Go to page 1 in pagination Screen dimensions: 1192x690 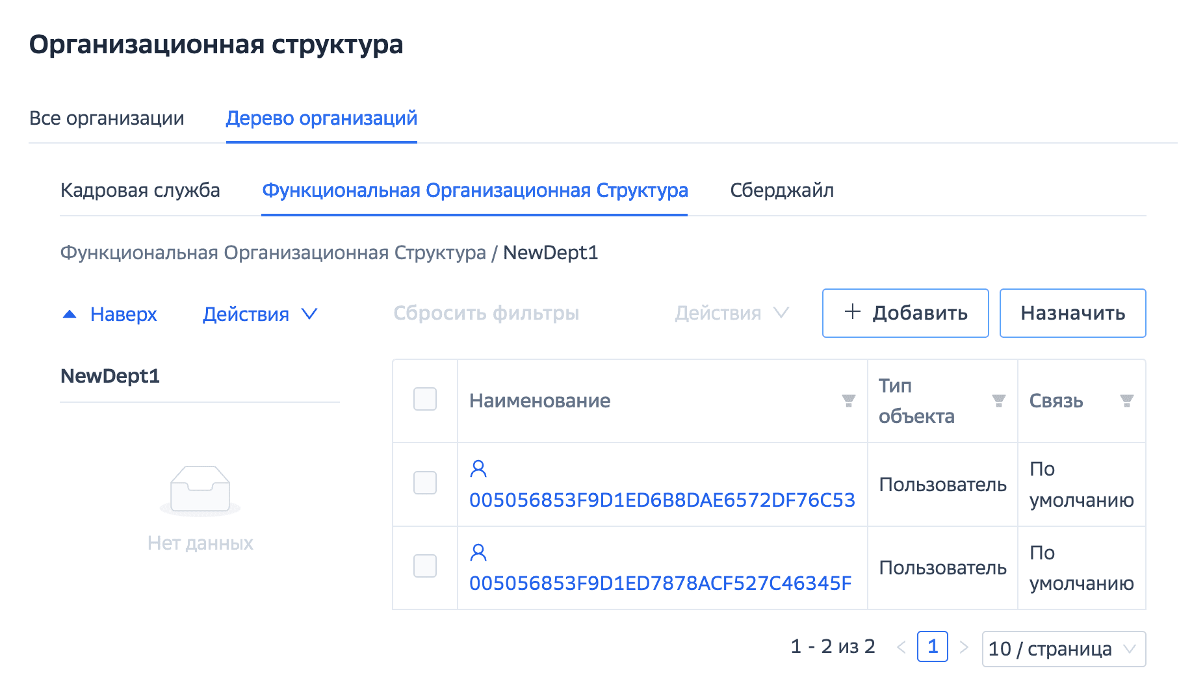point(932,647)
